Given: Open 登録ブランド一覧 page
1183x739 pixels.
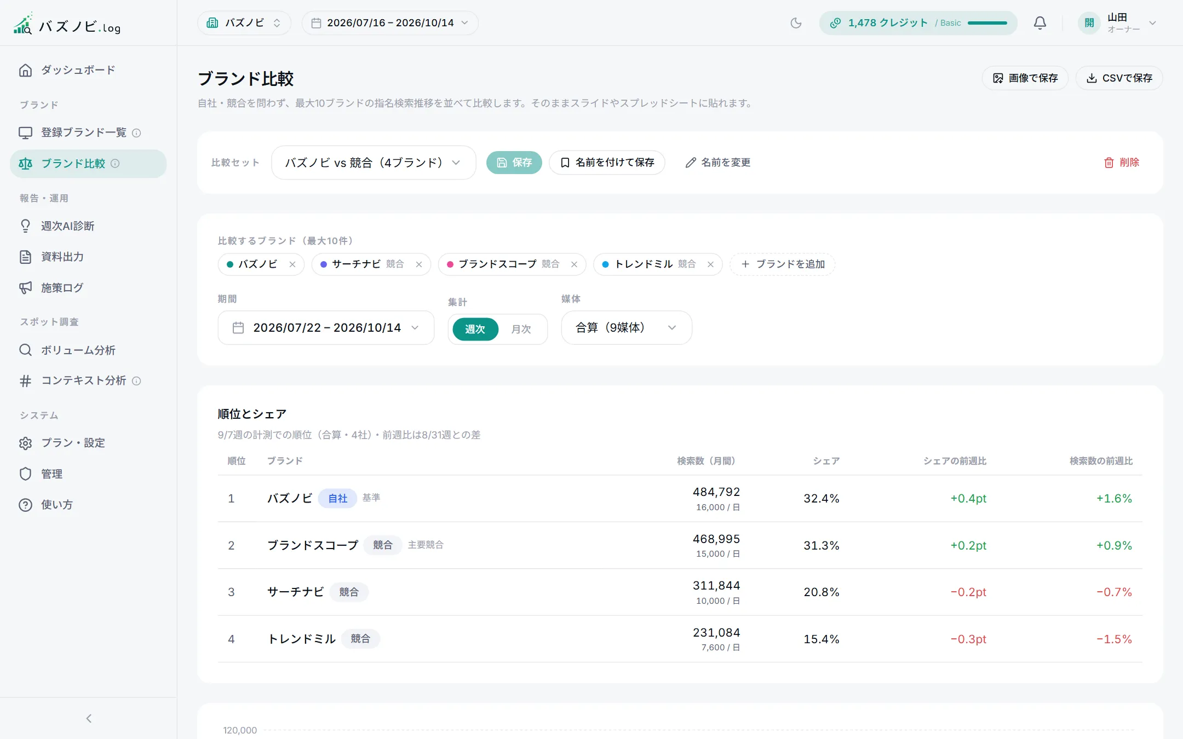Looking at the screenshot, I should (x=88, y=133).
